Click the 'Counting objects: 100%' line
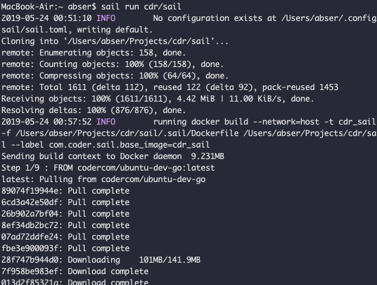 click(113, 64)
